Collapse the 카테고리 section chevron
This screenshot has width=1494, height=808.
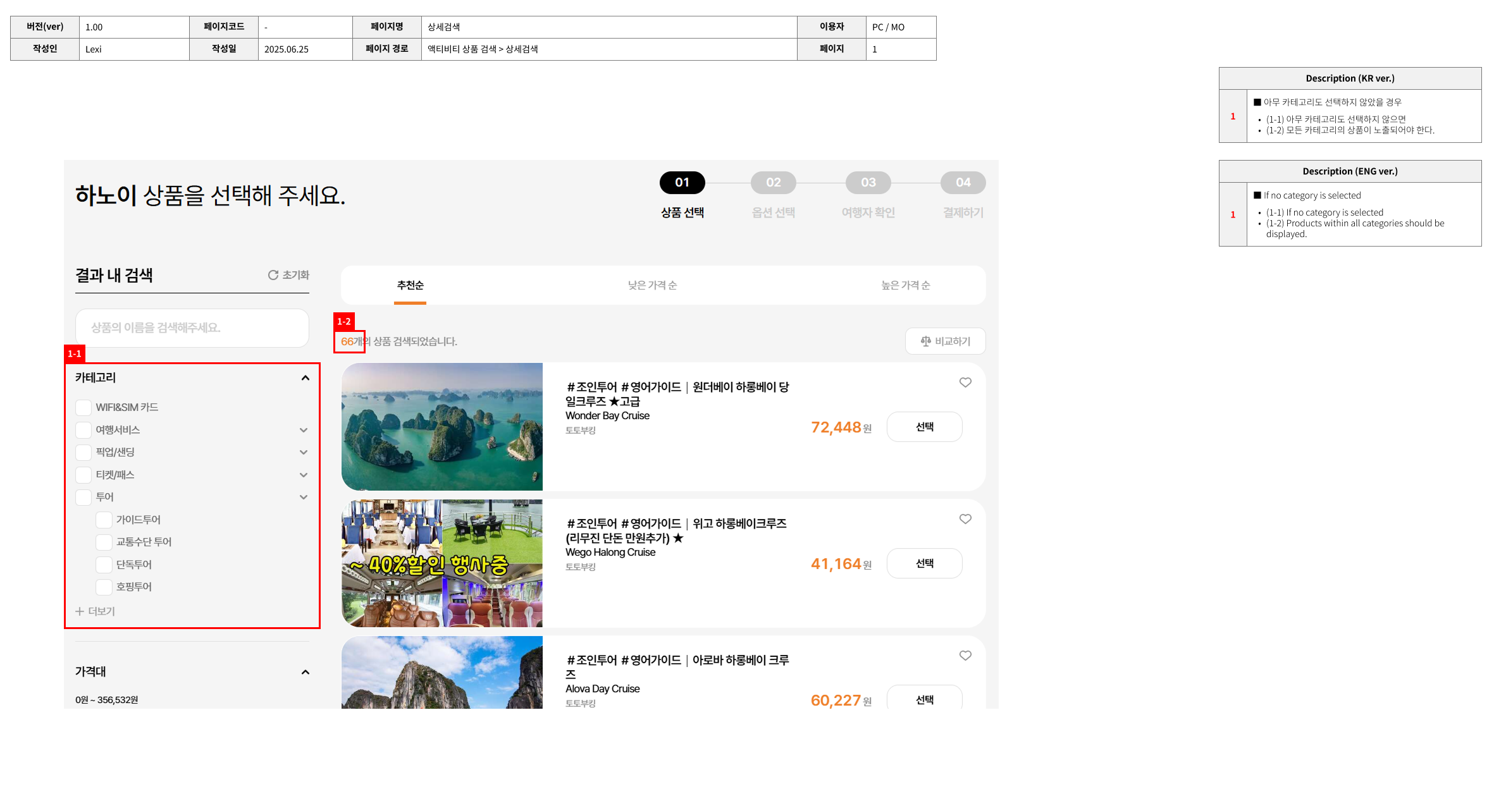(x=306, y=378)
